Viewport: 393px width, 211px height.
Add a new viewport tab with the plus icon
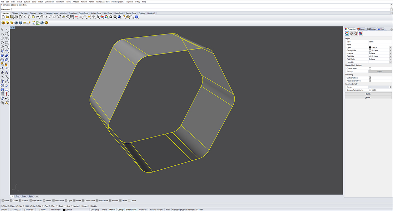tap(37, 196)
